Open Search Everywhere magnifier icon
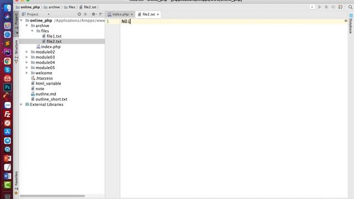Image resolution: width=354 pixels, height=199 pixels. pos(350,7)
